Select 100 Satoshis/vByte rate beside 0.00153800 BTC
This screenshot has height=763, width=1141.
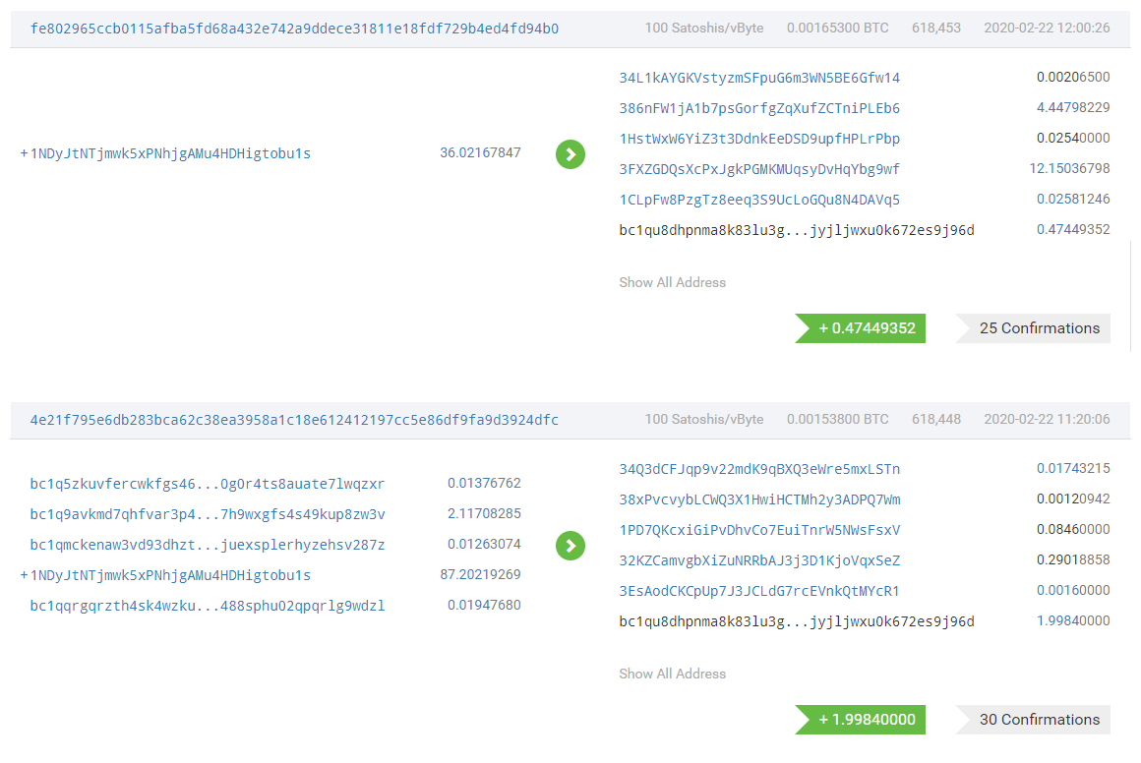tap(704, 419)
